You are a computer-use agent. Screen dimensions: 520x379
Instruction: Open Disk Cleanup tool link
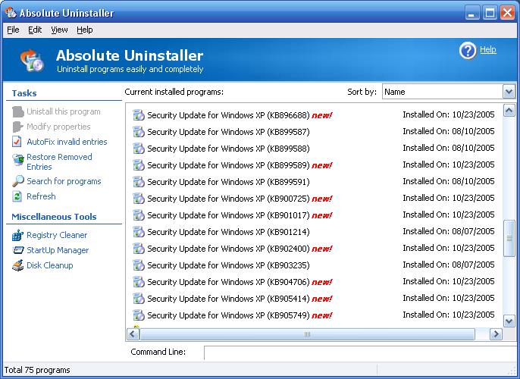50,265
